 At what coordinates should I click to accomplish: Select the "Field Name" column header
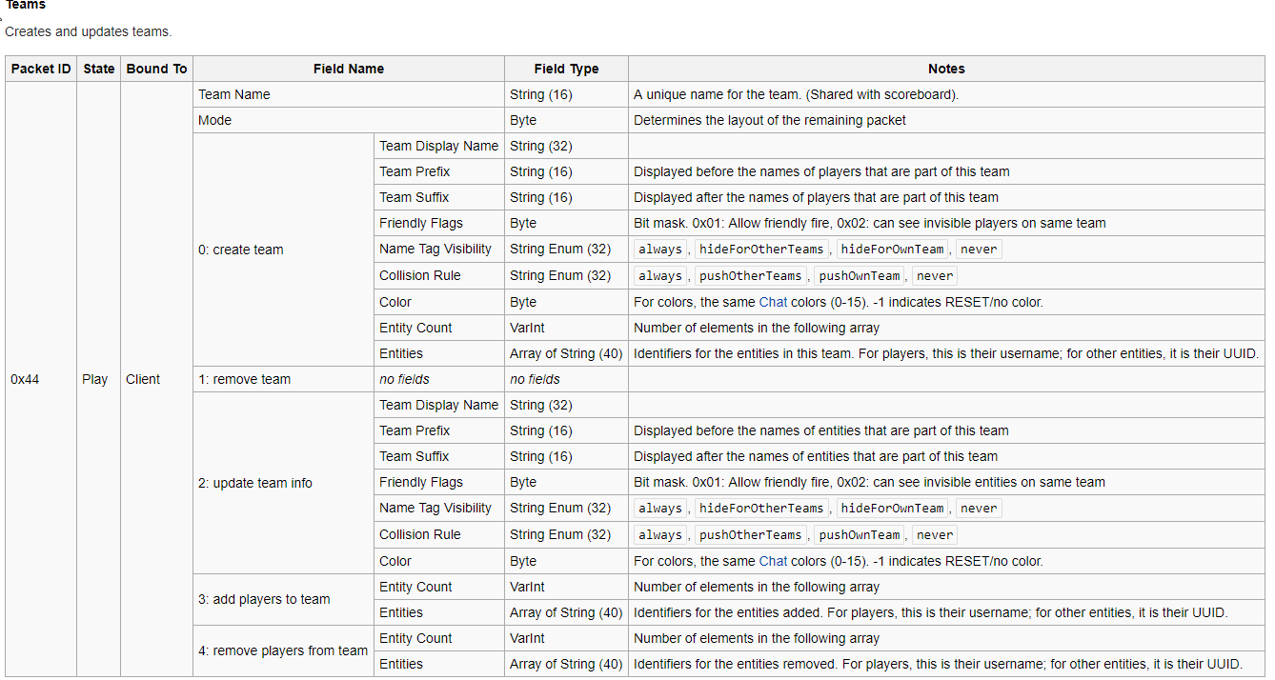point(349,69)
